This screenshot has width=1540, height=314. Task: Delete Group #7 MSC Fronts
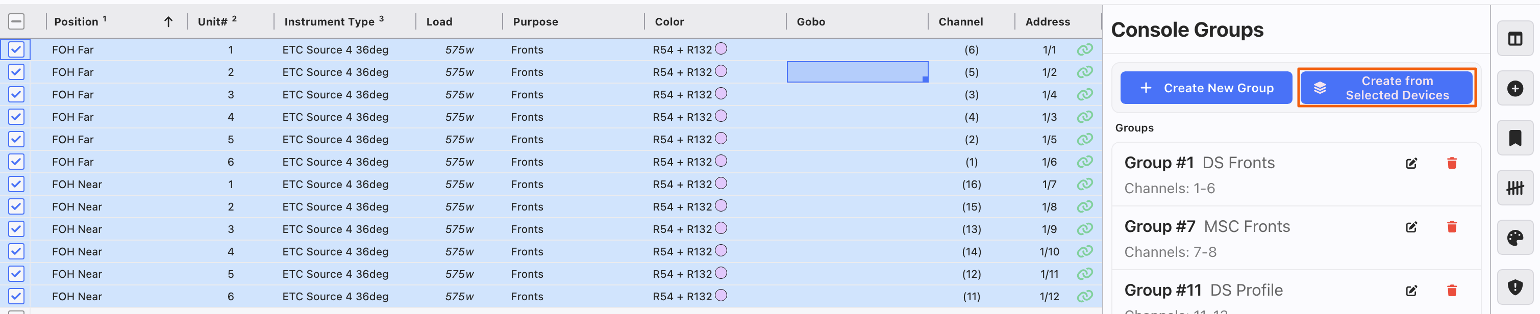[1451, 227]
